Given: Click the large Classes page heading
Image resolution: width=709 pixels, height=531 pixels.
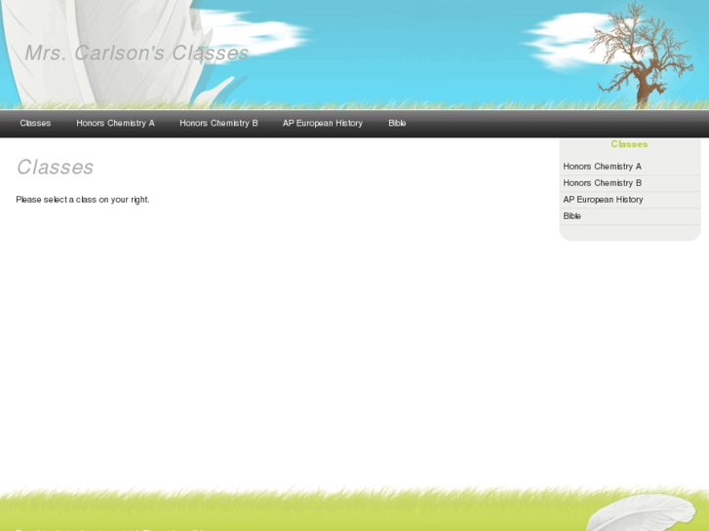Looking at the screenshot, I should [56, 167].
